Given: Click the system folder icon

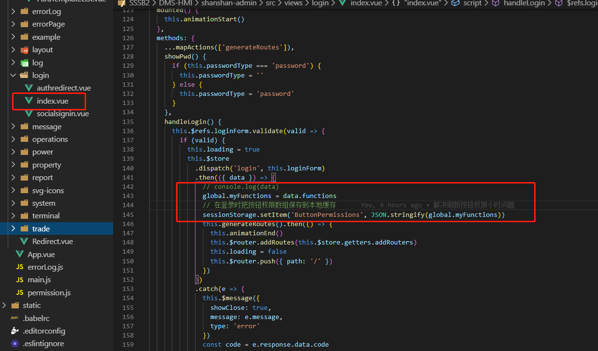Looking at the screenshot, I should coord(24,203).
